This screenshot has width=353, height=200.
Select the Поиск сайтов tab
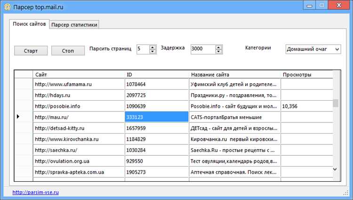coord(29,24)
